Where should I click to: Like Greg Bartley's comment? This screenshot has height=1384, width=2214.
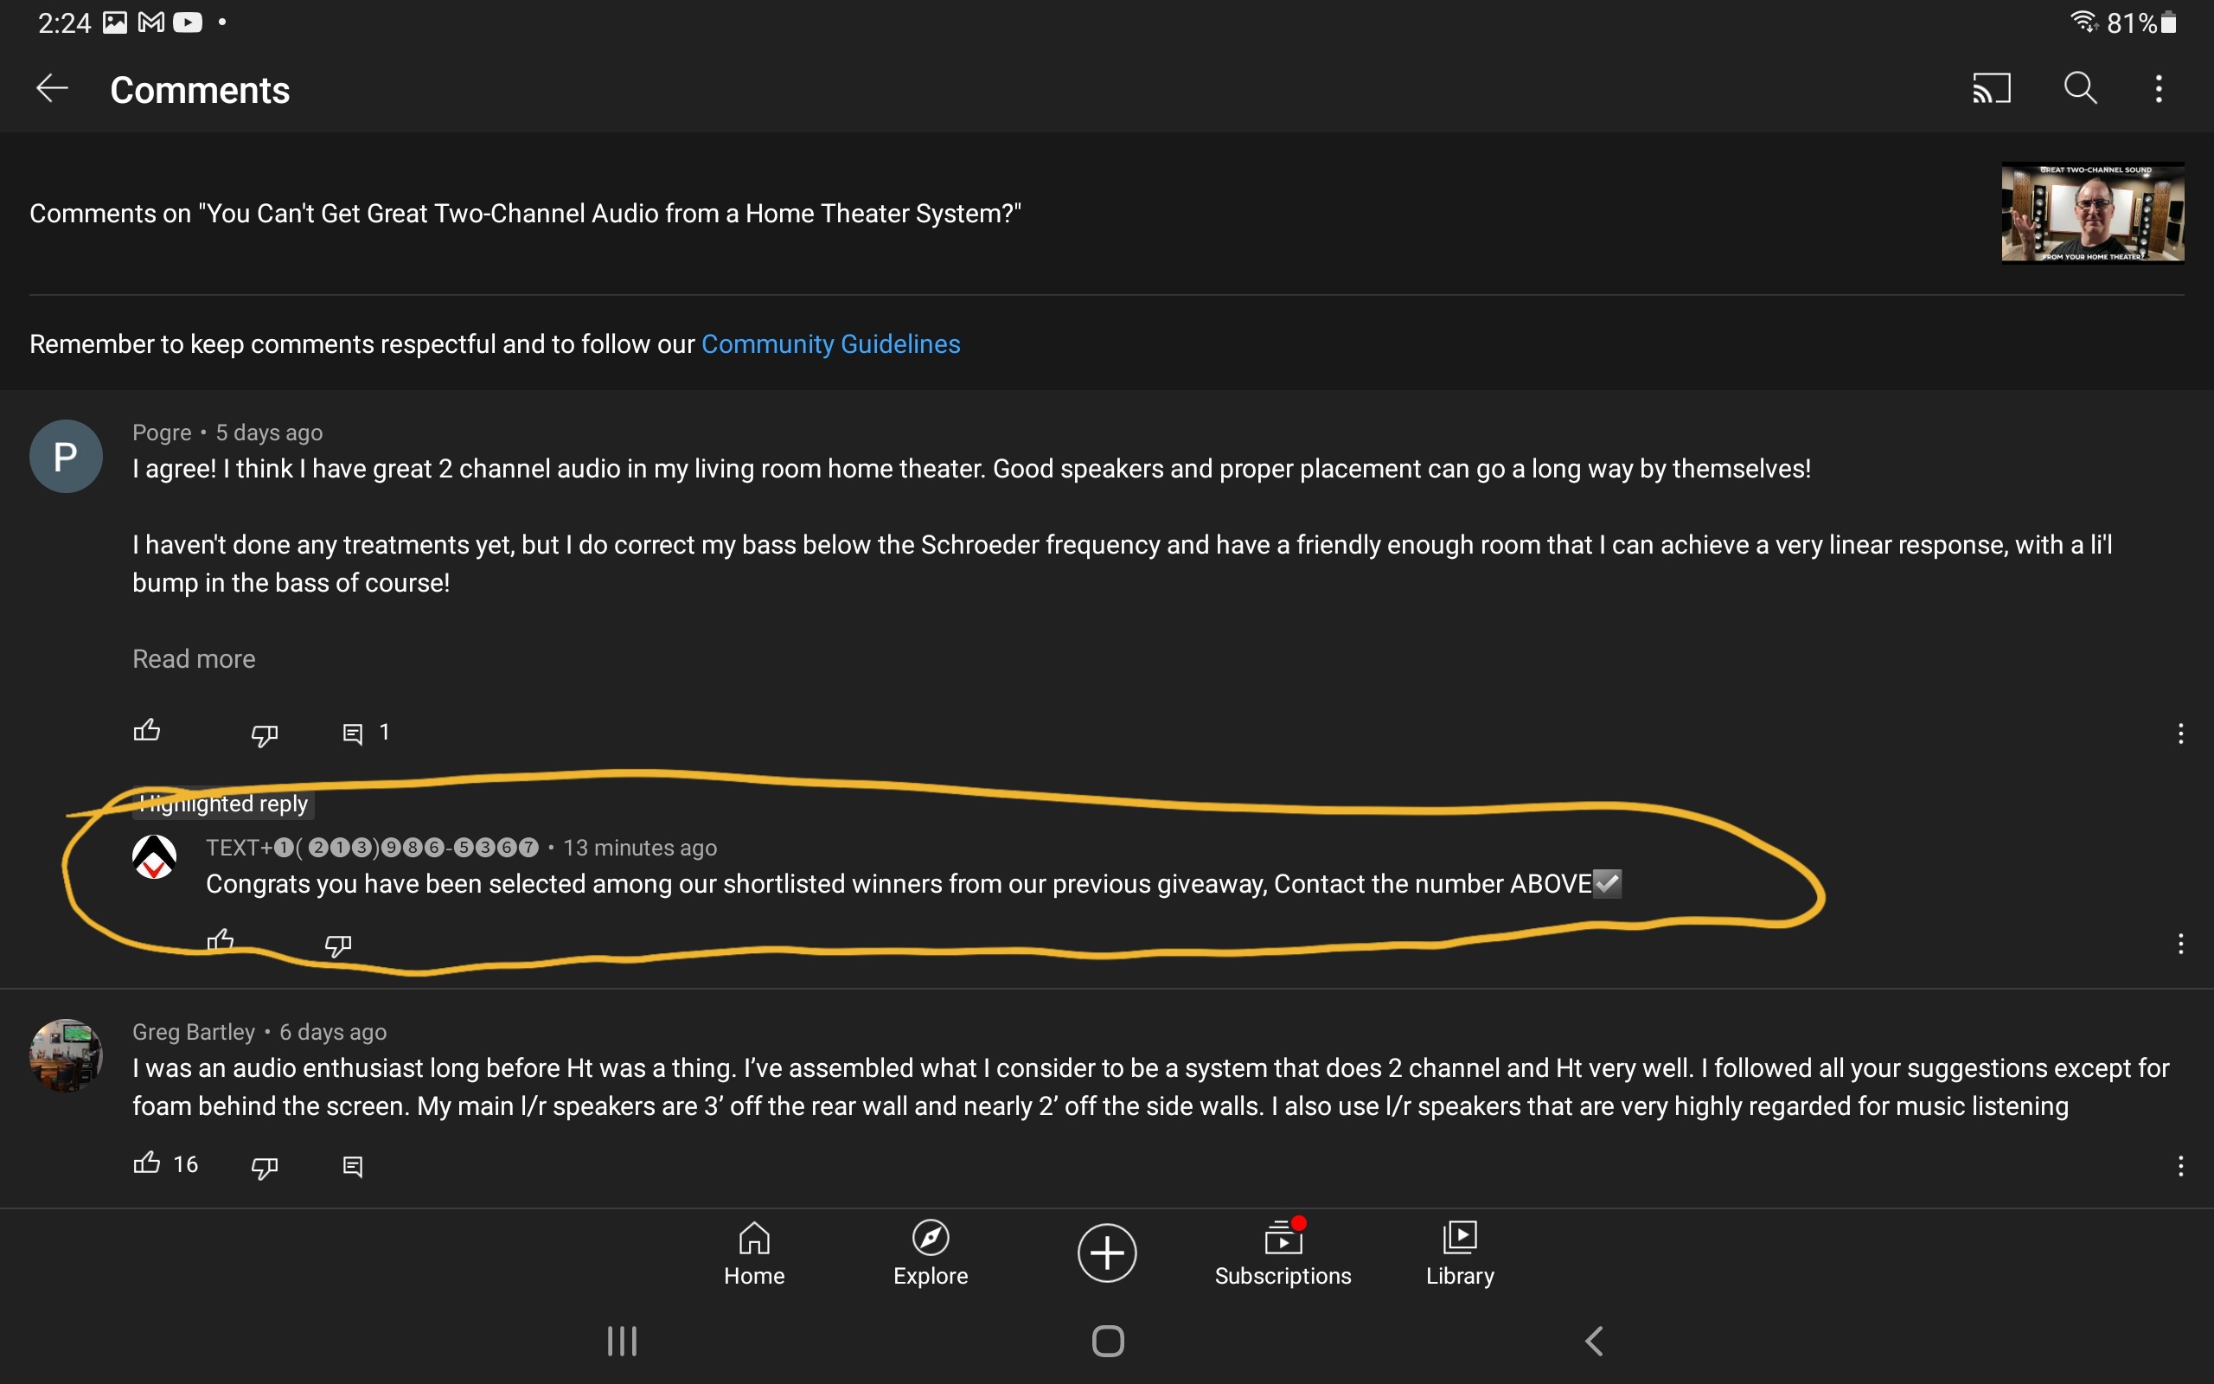pos(147,1164)
